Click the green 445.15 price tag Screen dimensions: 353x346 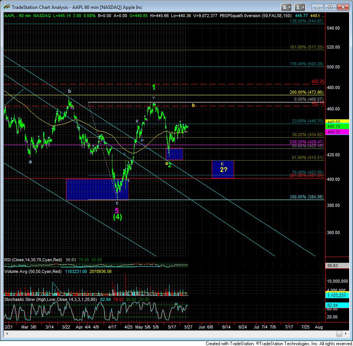pyautogui.click(x=337, y=126)
